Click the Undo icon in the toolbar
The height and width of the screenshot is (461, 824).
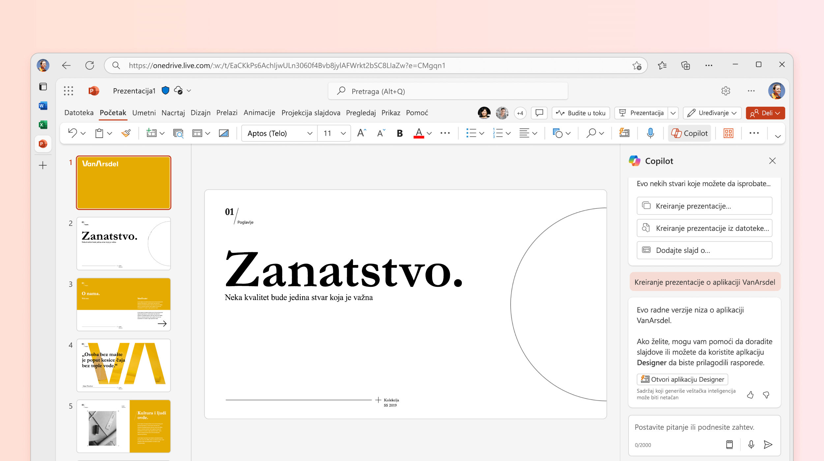click(72, 133)
